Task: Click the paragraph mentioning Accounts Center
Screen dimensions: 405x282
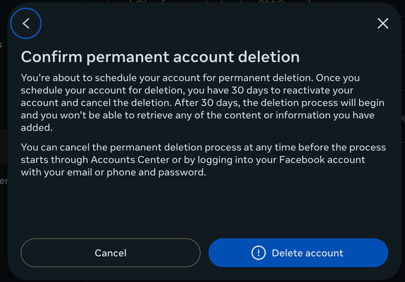Action: pyautogui.click(x=203, y=160)
